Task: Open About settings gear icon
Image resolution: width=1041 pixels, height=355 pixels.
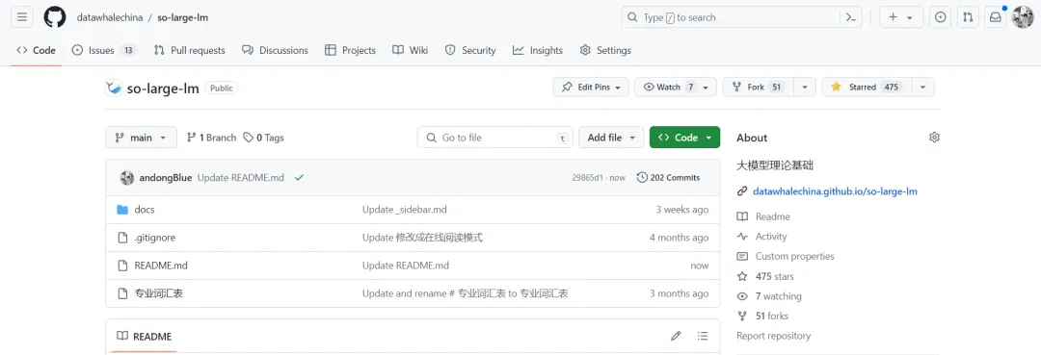Action: click(x=934, y=138)
